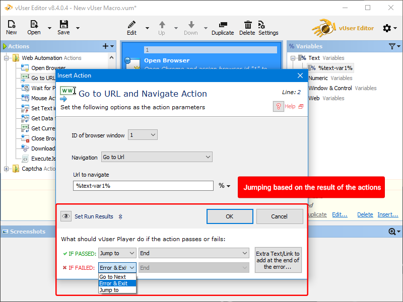Click the Edit... link

point(340,214)
